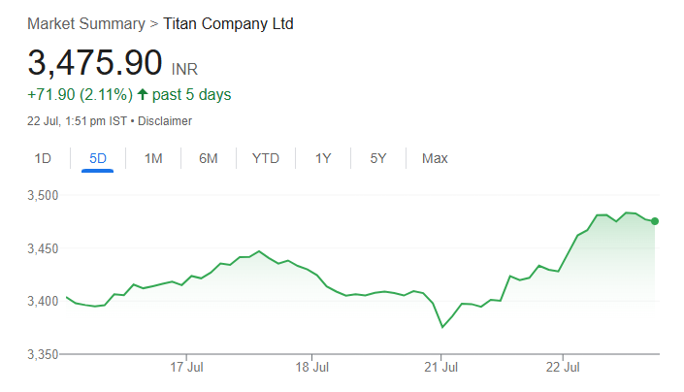The height and width of the screenshot is (392, 684).
Task: Click the 3,475.90 stock price
Action: tap(95, 63)
